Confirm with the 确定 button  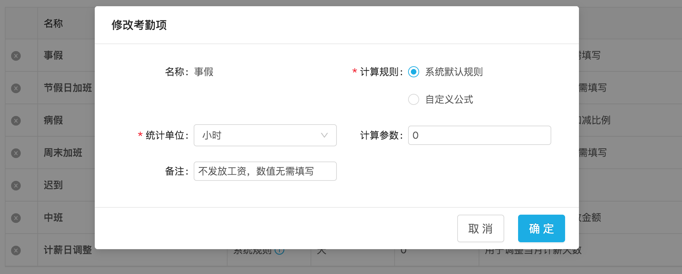click(x=542, y=228)
